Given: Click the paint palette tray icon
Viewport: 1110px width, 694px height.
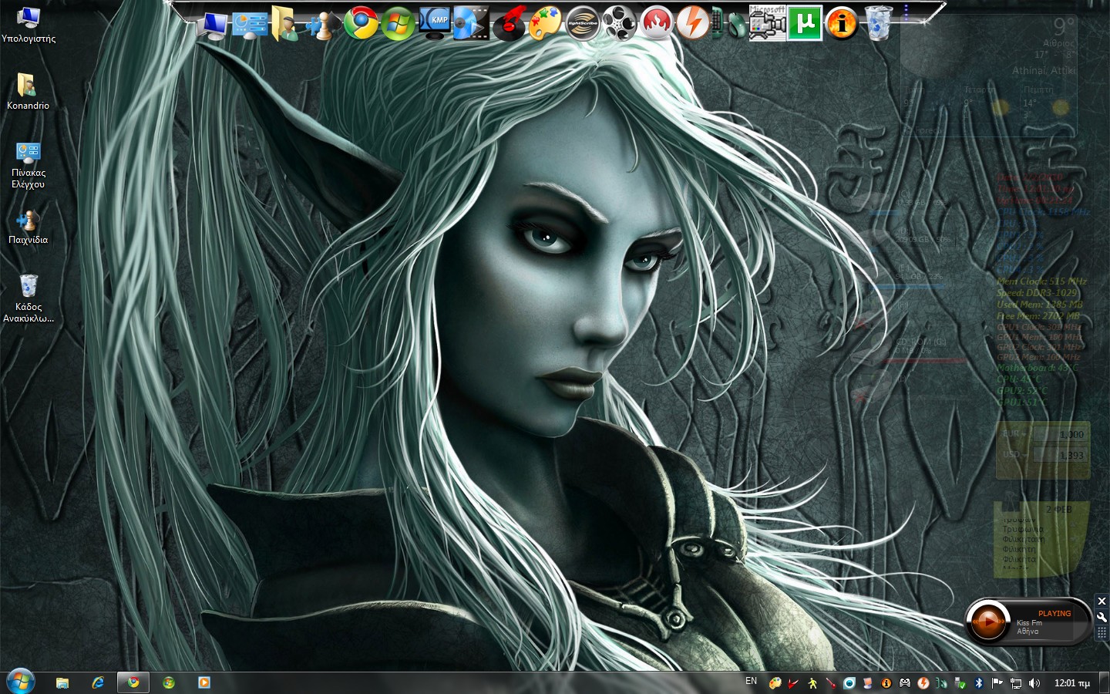Looking at the screenshot, I should click(775, 683).
